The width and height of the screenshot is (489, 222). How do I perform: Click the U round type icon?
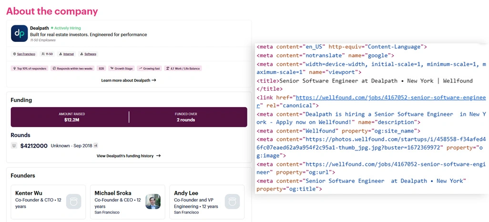tap(14, 146)
